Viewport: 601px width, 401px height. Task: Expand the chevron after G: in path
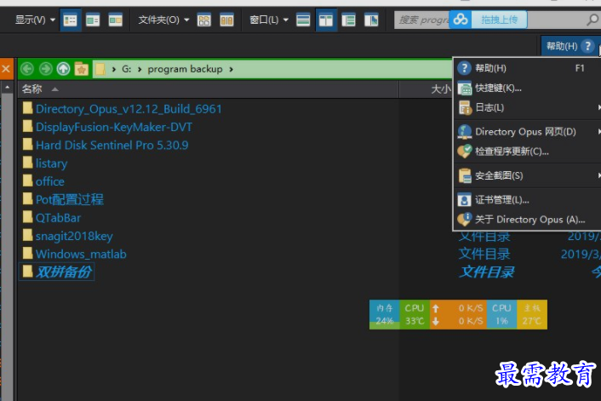click(x=140, y=70)
